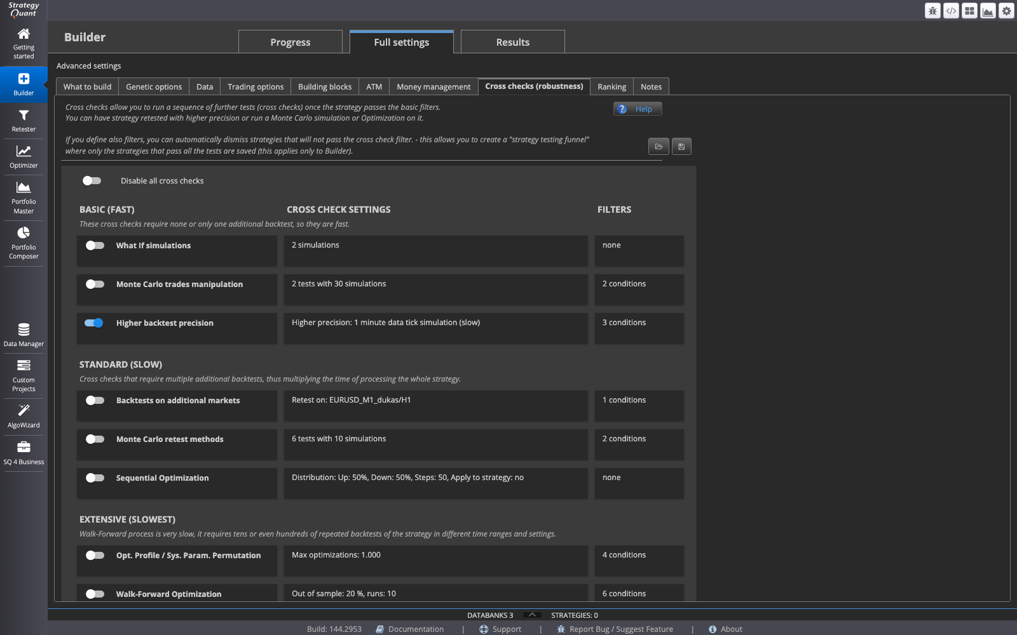Open the 3 conditions filter cell
This screenshot has height=635, width=1017.
coord(639,328)
